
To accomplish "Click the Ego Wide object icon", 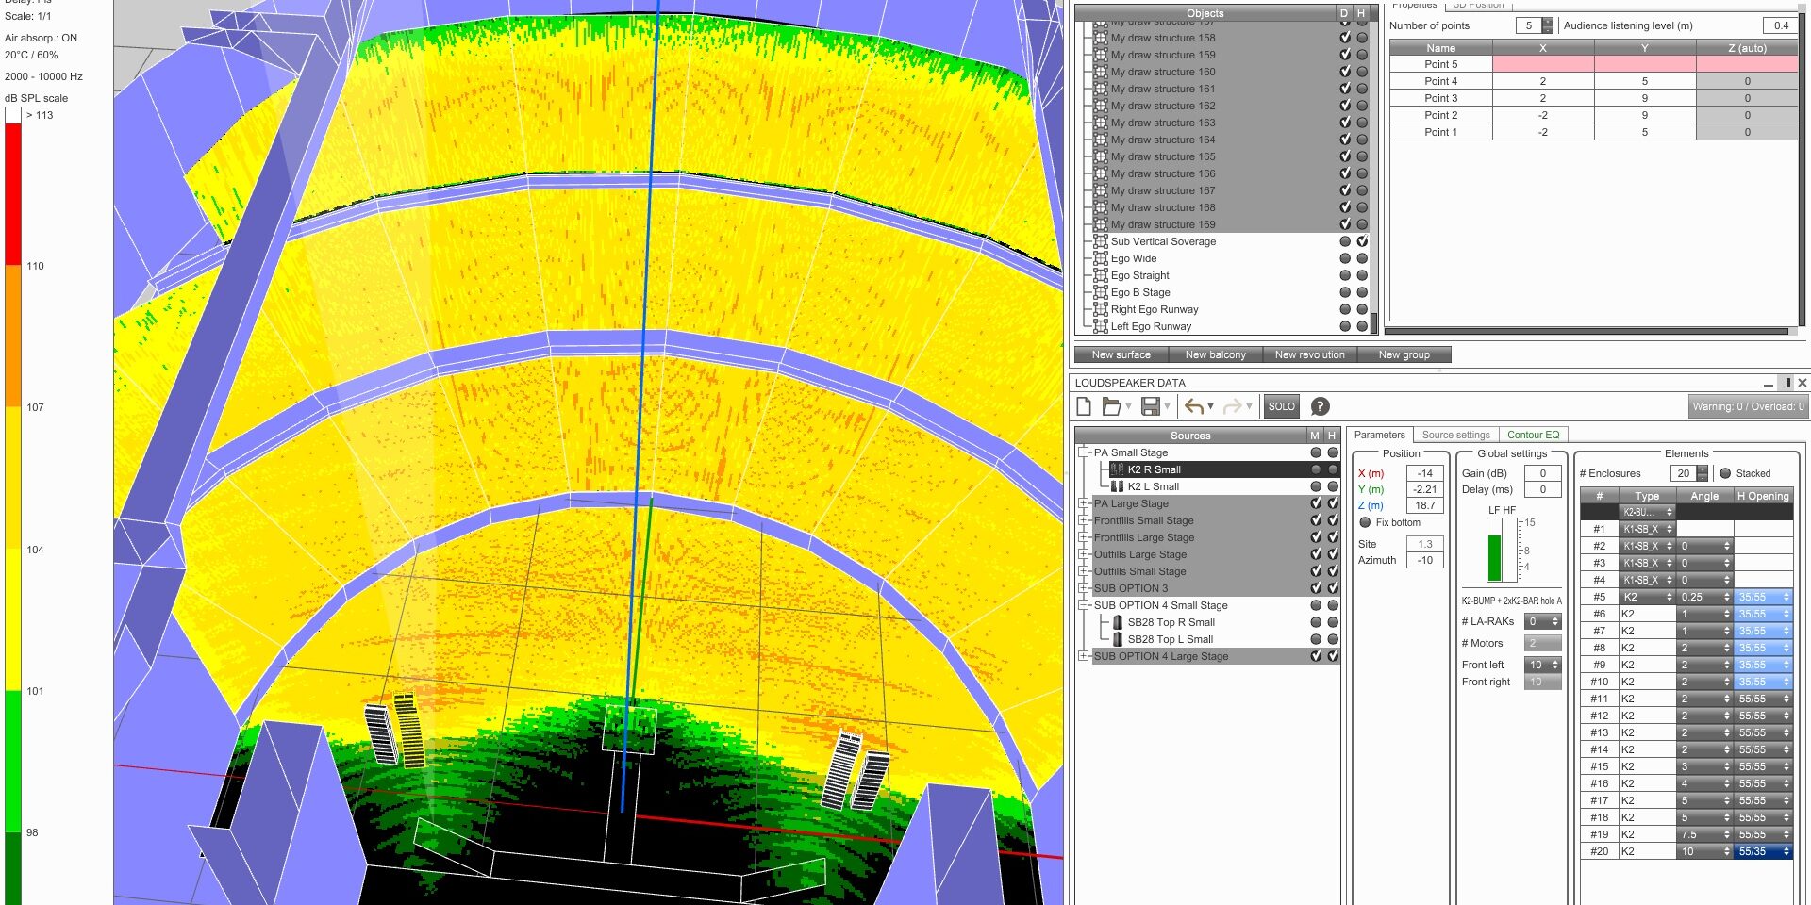I will click(1100, 258).
